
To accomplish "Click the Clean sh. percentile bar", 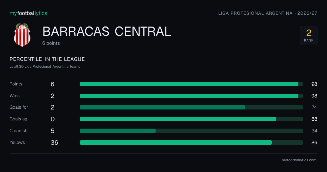I will click(191, 131).
